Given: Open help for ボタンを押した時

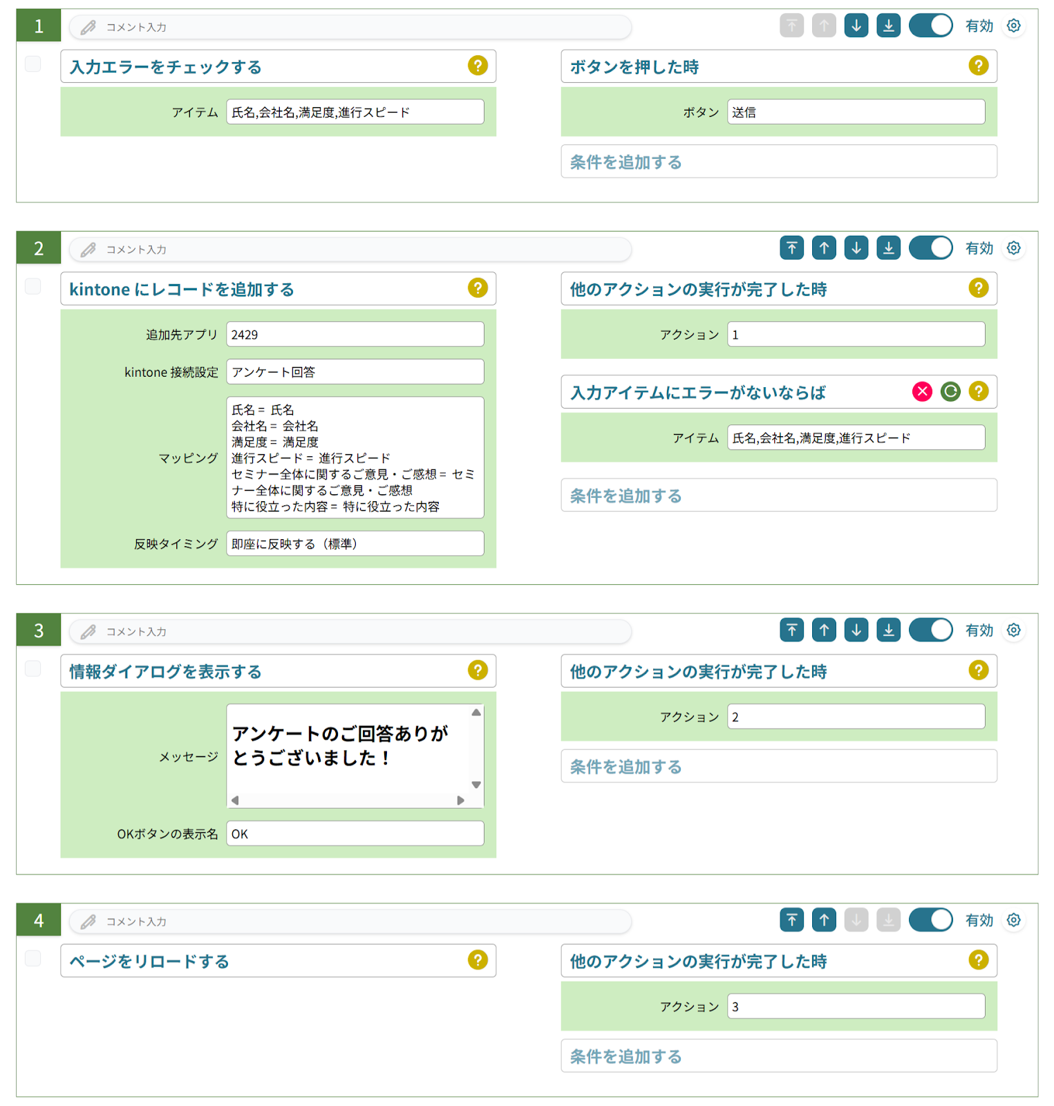Looking at the screenshot, I should [x=978, y=65].
